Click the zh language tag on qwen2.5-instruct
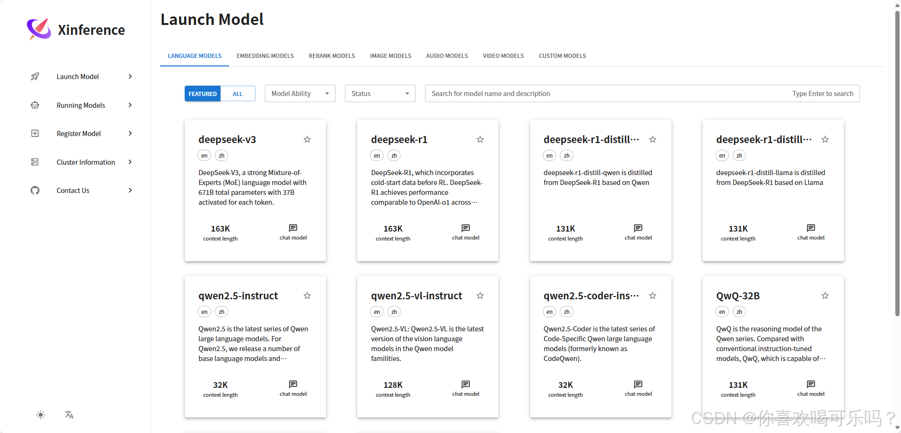Screen dimensions: 901x433 pyautogui.click(x=221, y=312)
